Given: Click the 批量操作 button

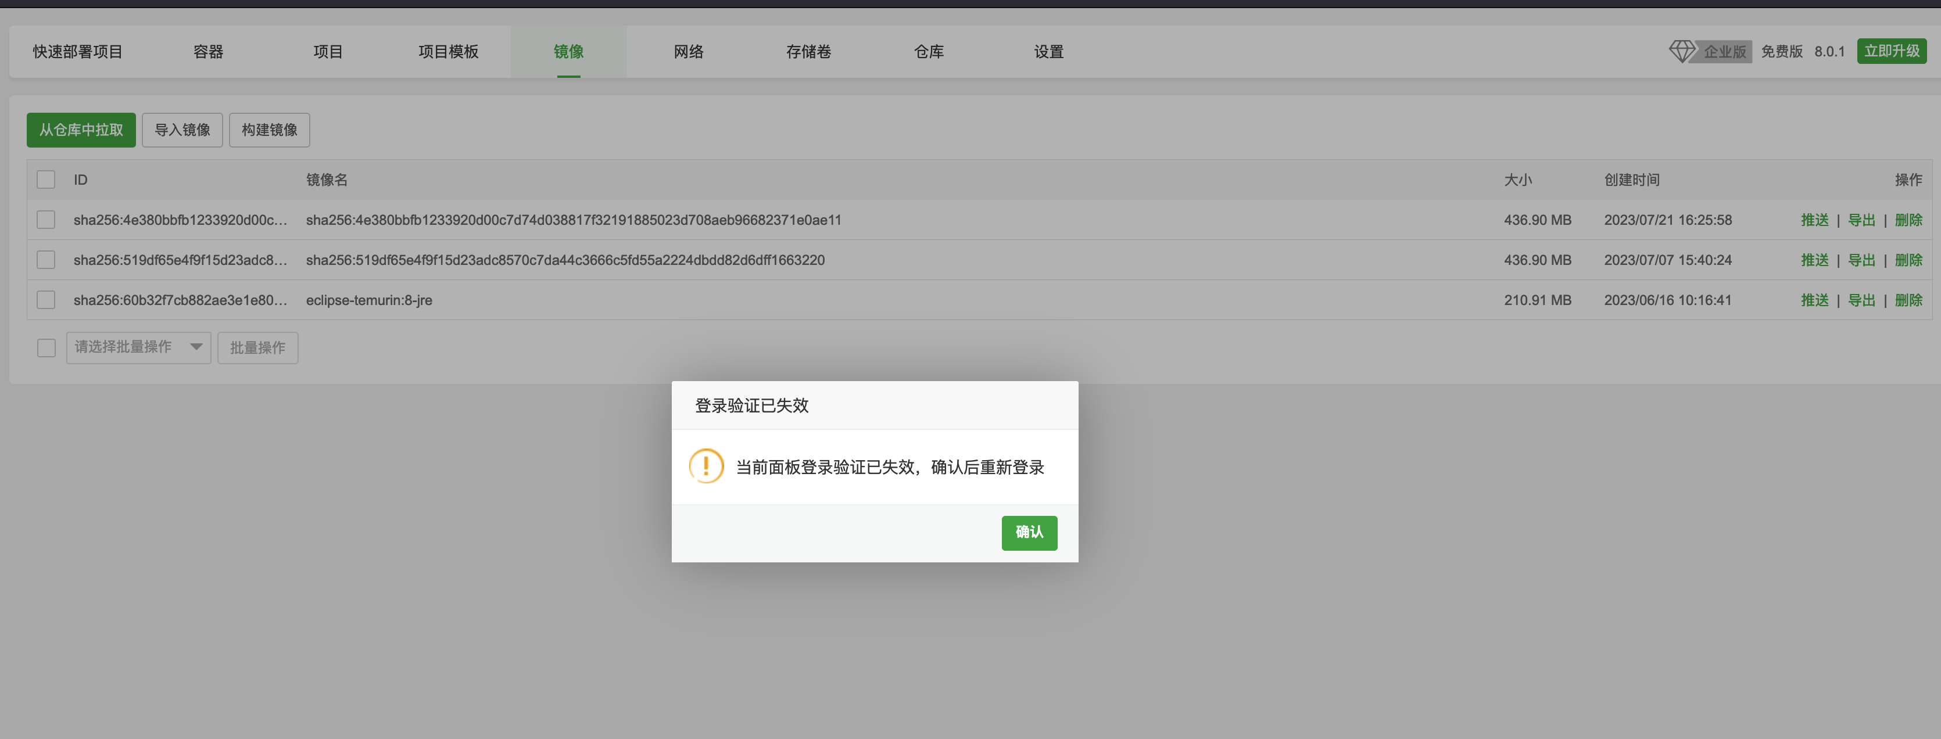Looking at the screenshot, I should click(x=257, y=347).
